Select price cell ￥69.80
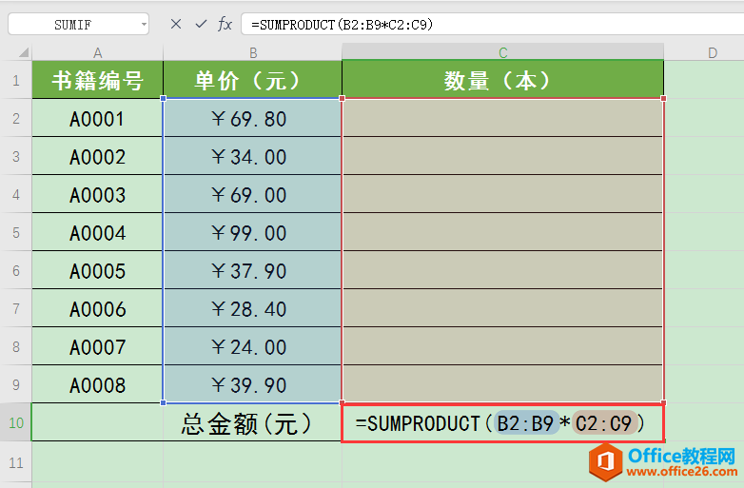This screenshot has width=744, height=488. coord(252,119)
